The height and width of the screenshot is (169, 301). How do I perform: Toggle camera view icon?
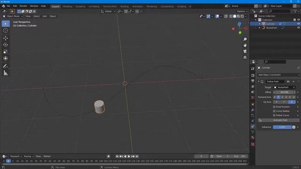pos(245,51)
